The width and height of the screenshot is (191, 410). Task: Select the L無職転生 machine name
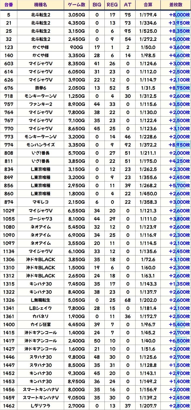click(x=41, y=300)
